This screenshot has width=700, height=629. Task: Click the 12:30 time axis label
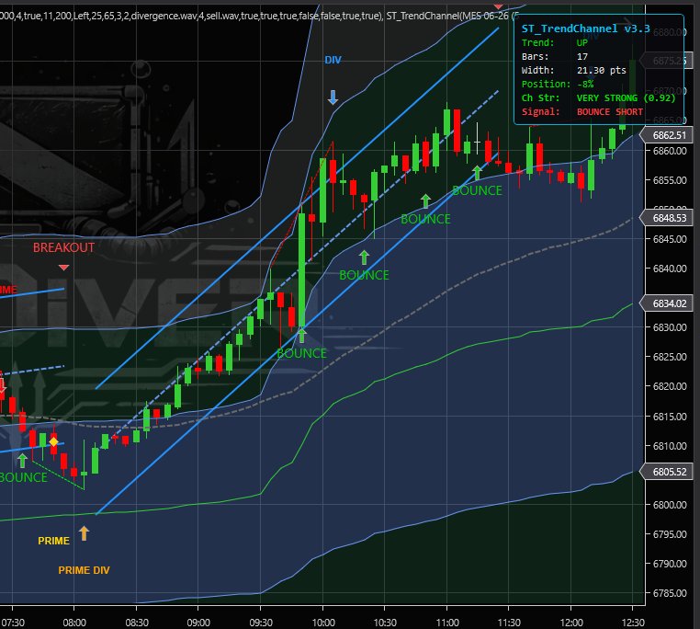point(633,623)
